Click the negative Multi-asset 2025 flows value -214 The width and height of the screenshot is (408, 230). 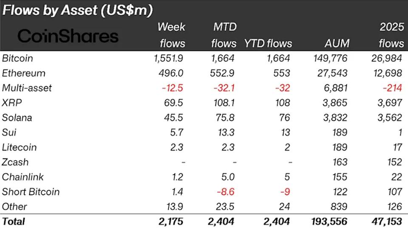[x=392, y=88]
